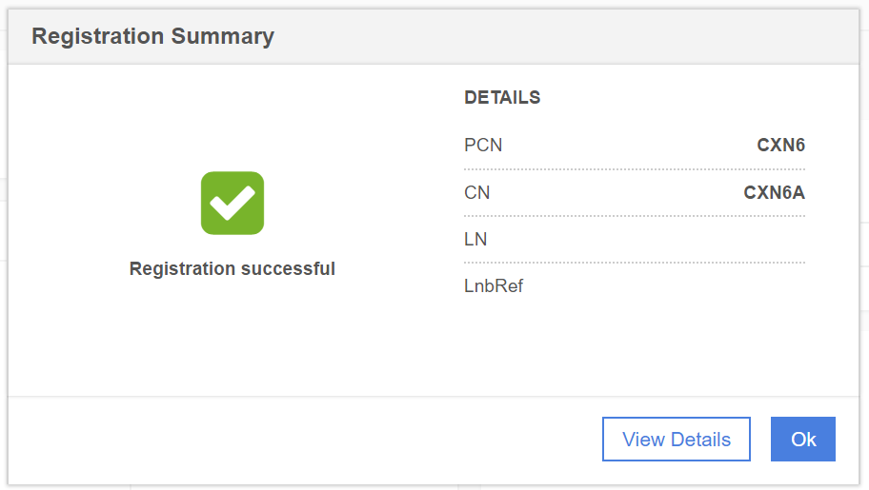This screenshot has width=869, height=490.
Task: Select the Registration successful message text
Action: [232, 269]
